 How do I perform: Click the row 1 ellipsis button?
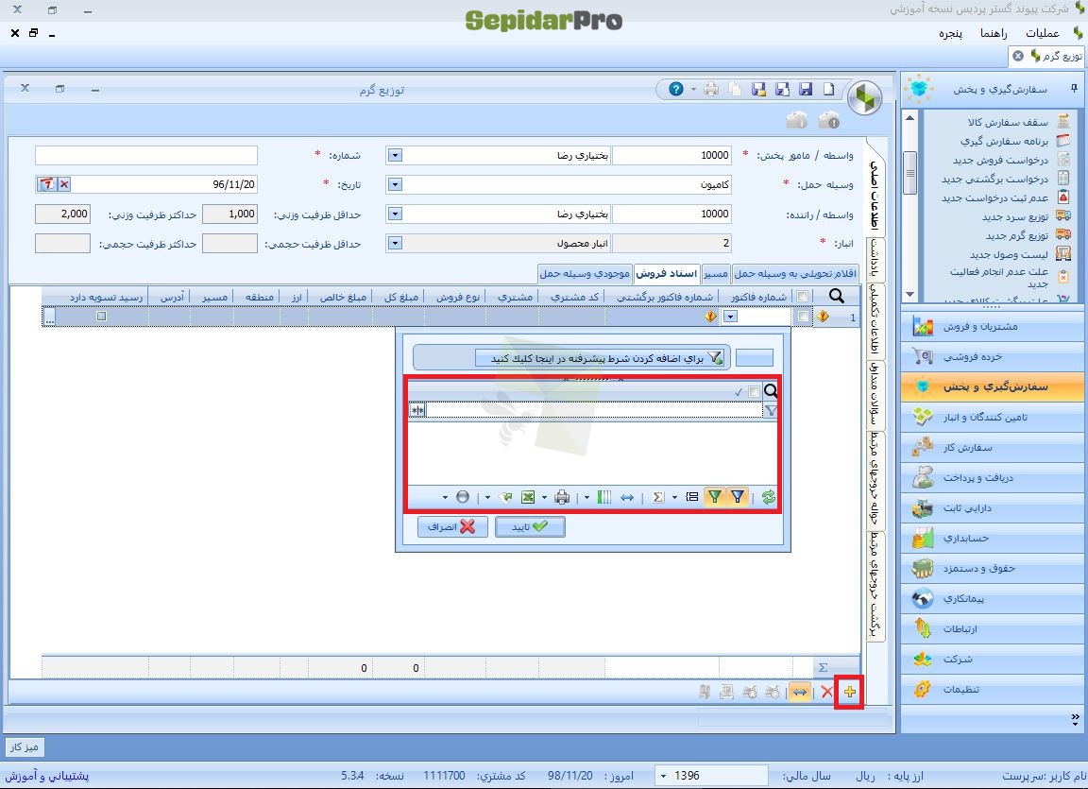pos(49,317)
